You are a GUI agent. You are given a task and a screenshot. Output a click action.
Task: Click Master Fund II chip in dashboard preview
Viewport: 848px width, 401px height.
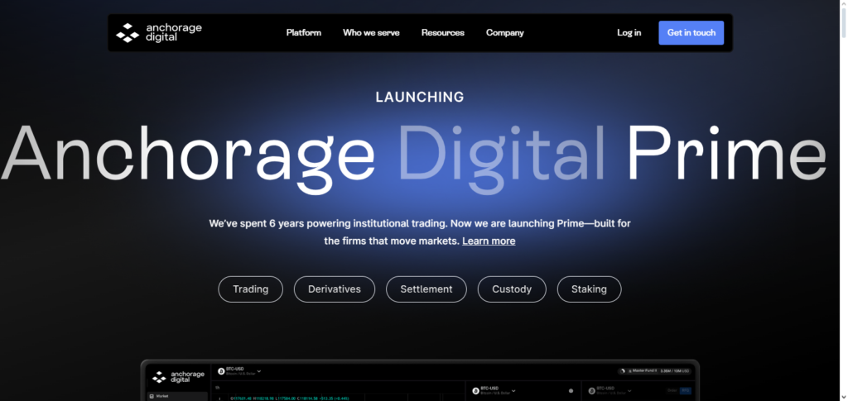tap(654, 370)
